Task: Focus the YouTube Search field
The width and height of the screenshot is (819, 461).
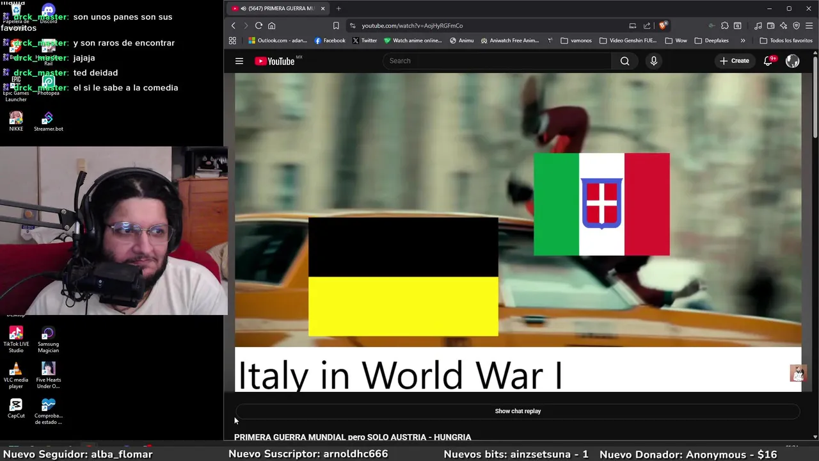Action: [x=497, y=61]
